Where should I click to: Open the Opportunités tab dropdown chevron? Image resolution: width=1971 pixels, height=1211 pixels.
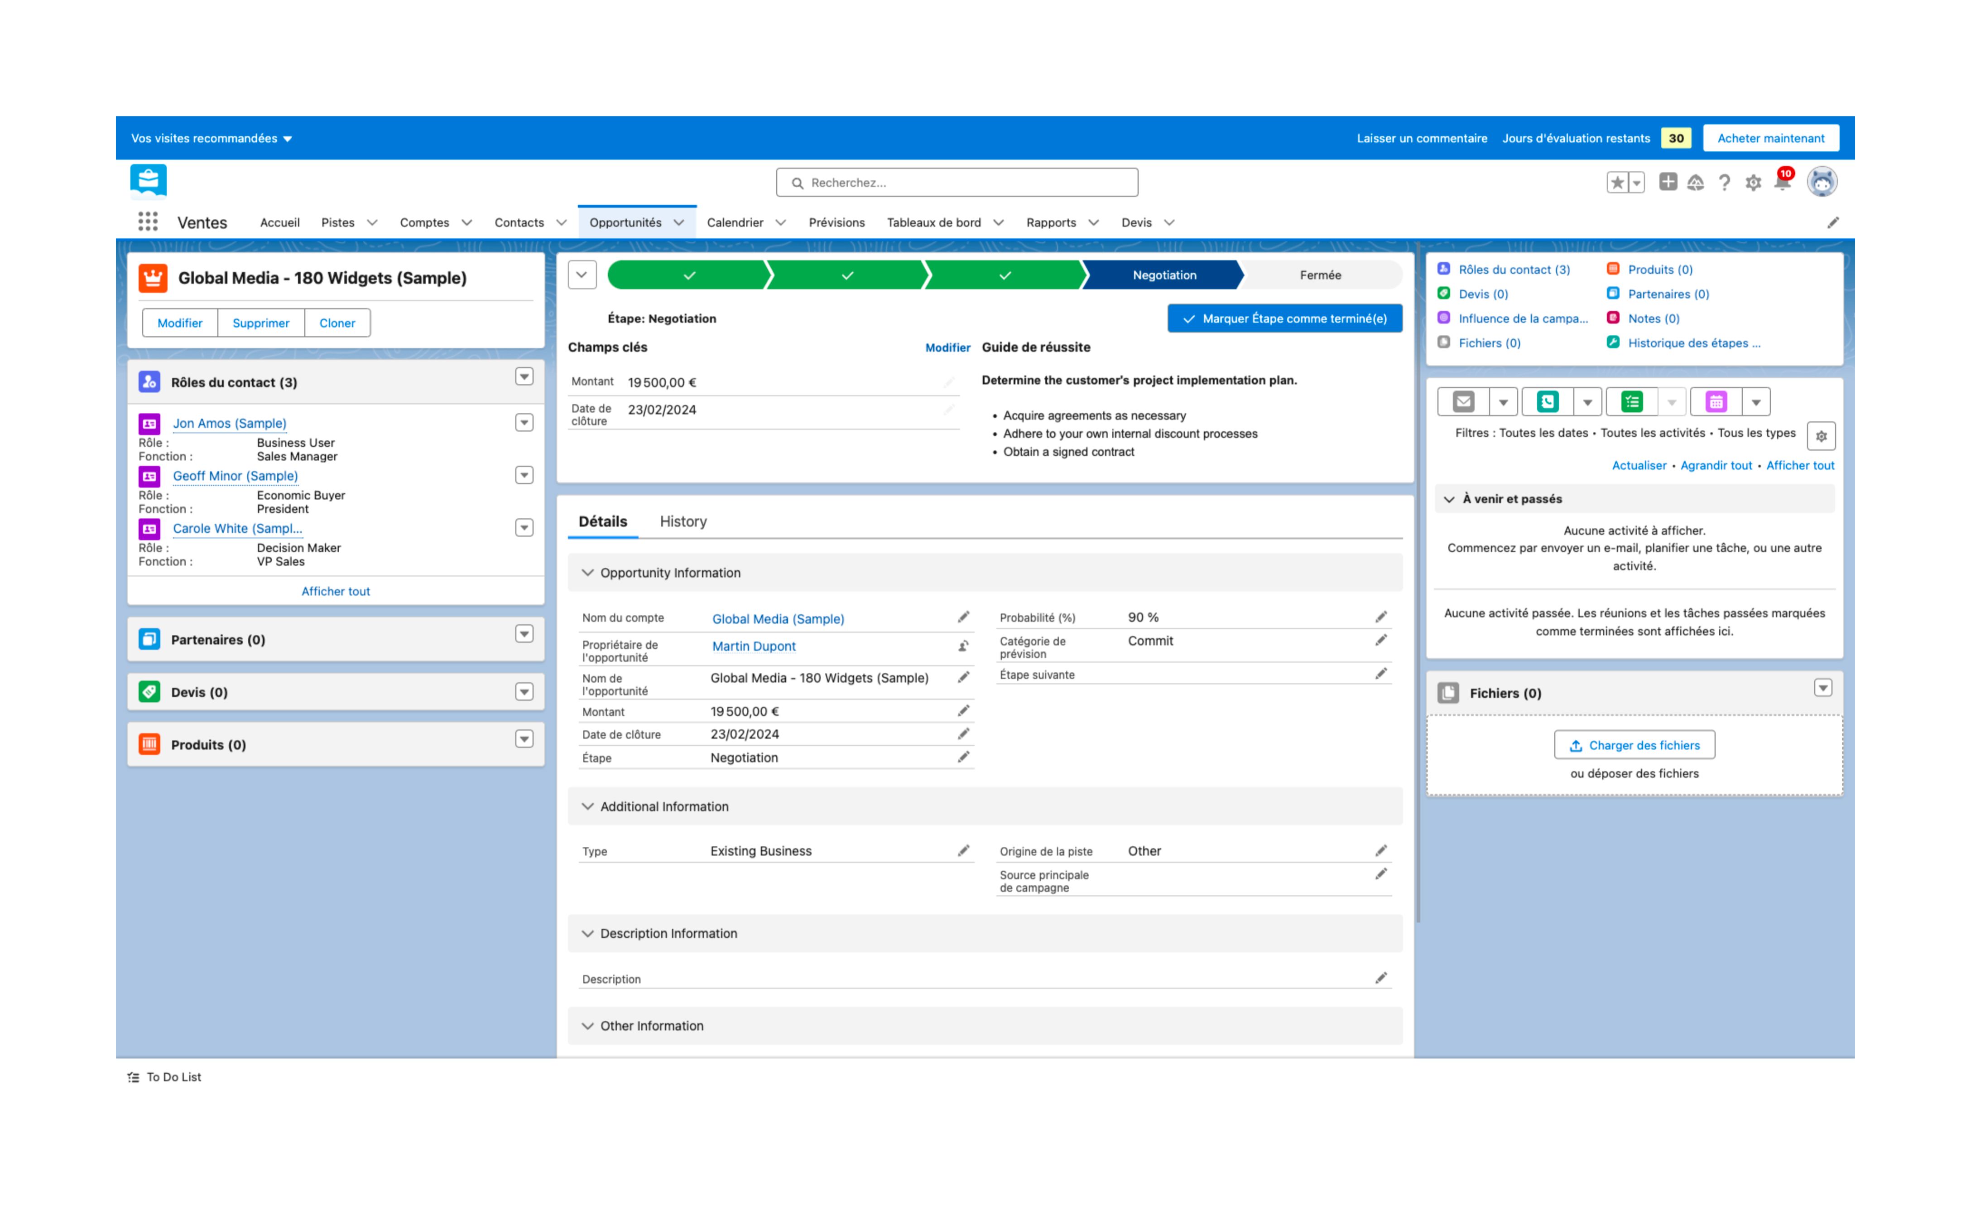click(x=679, y=222)
